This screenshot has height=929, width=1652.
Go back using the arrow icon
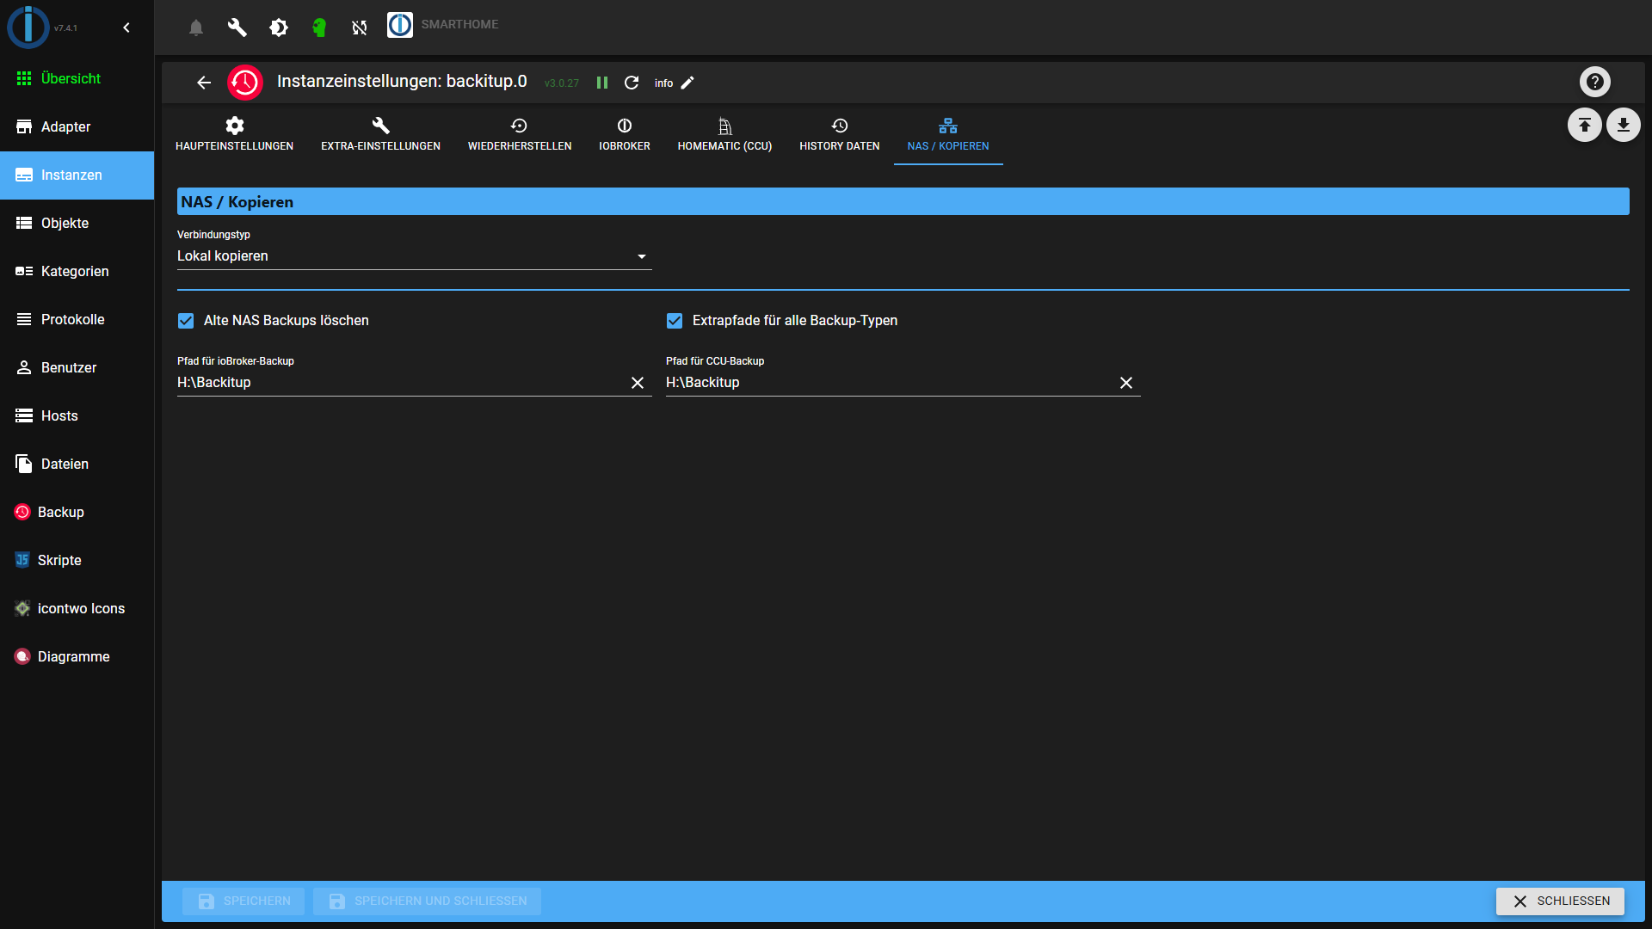pyautogui.click(x=204, y=83)
